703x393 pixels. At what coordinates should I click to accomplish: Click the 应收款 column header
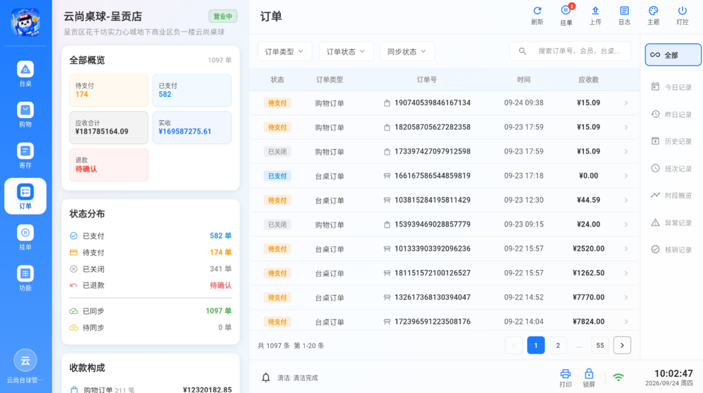coord(588,80)
